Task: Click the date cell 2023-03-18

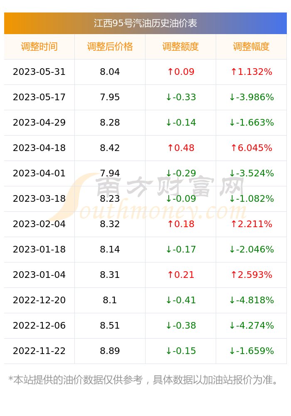Action: tap(39, 198)
